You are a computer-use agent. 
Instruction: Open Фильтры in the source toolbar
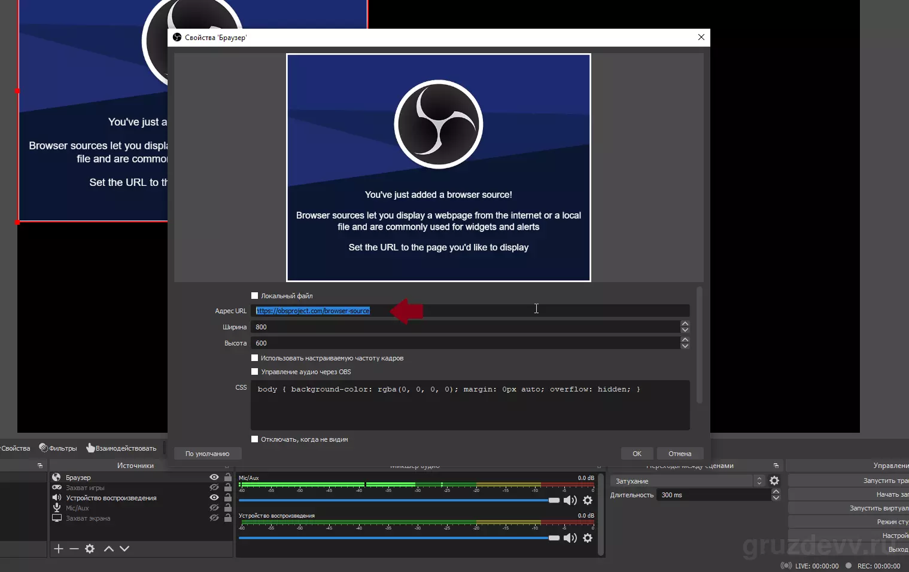click(58, 448)
